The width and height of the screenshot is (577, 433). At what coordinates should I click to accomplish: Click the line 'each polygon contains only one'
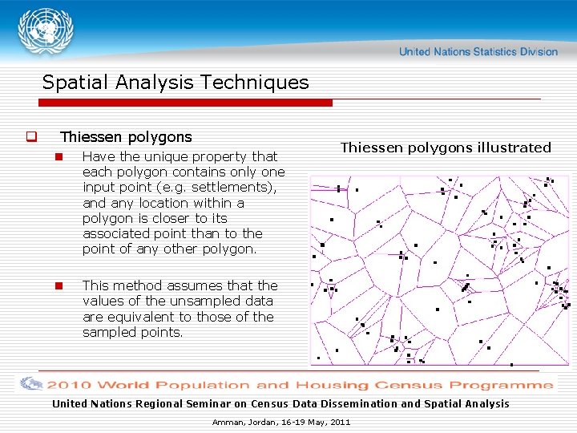pyautogui.click(x=184, y=172)
